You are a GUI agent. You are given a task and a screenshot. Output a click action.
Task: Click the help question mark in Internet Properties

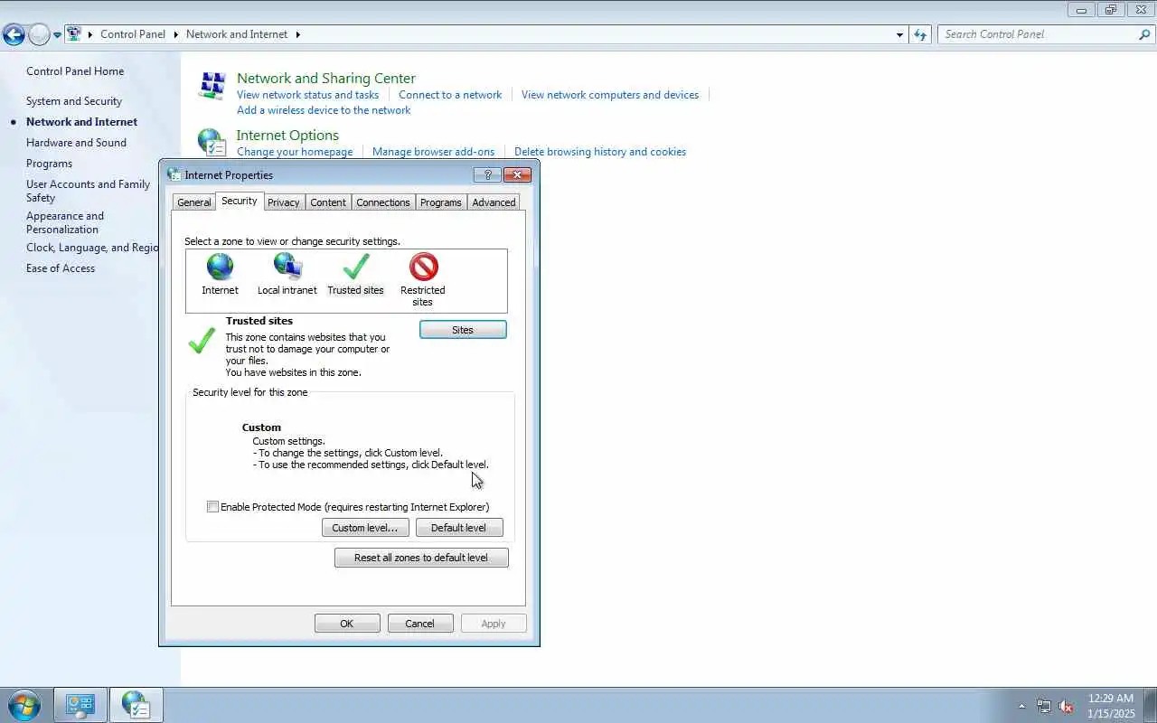pos(487,174)
